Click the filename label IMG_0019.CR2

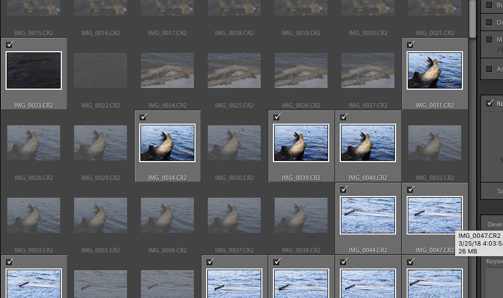tap(301, 33)
